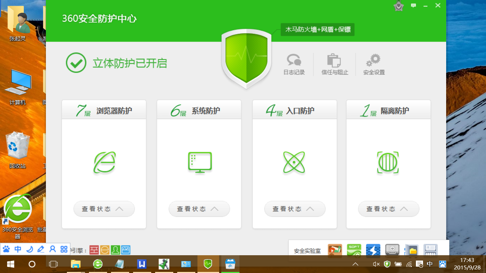Toggle mute via the speaker tray icon

pyautogui.click(x=376, y=264)
